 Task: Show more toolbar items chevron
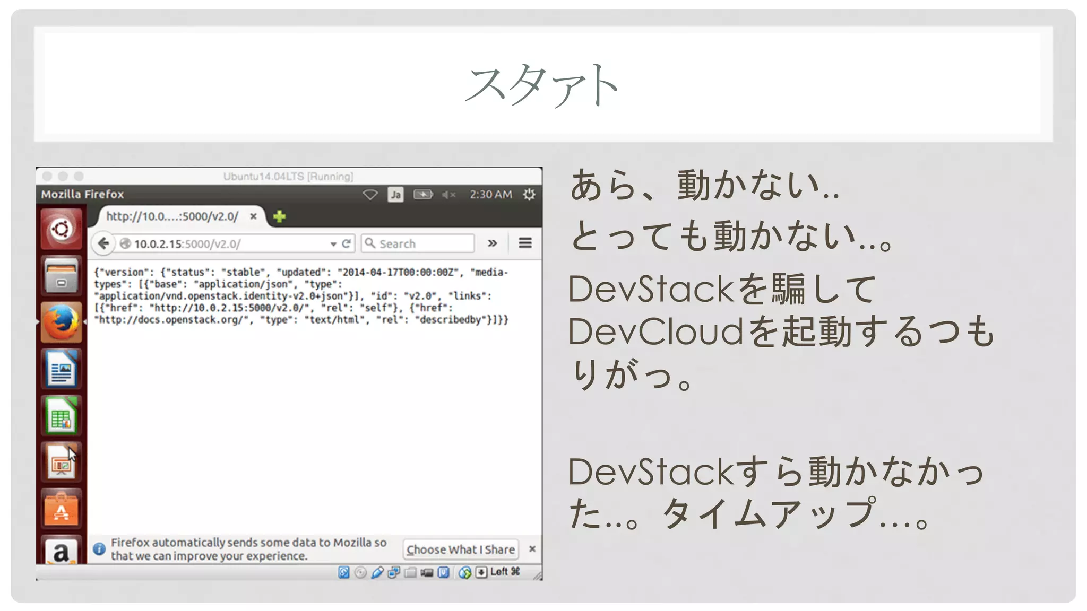point(492,243)
